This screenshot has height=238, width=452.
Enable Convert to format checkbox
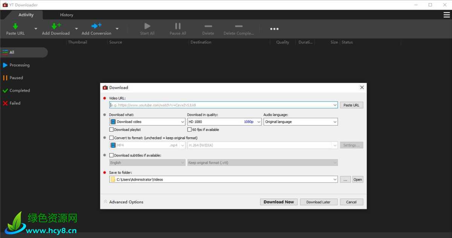click(x=111, y=138)
